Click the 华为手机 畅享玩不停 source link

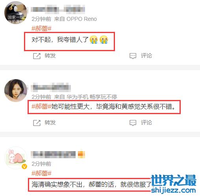(92, 97)
